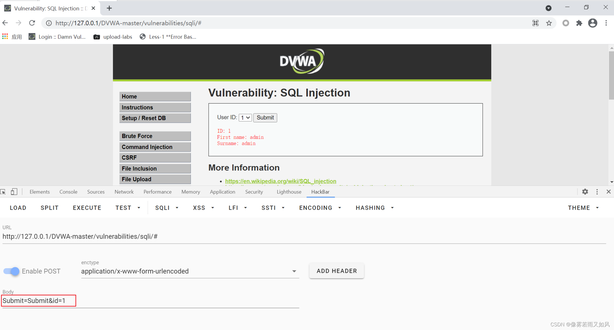This screenshot has width=614, height=330.
Task: Reload the current page
Action: coord(32,23)
